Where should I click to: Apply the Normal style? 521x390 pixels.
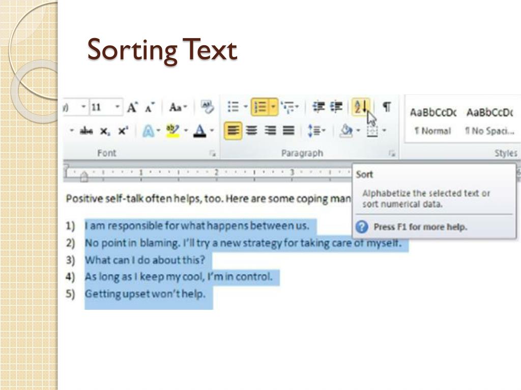pos(433,122)
